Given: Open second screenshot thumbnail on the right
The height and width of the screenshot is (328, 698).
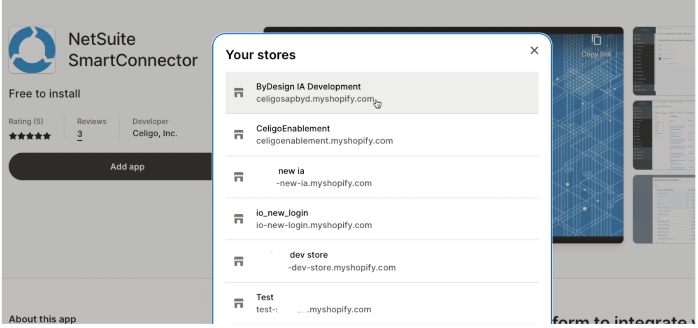Looking at the screenshot, I should point(664,135).
